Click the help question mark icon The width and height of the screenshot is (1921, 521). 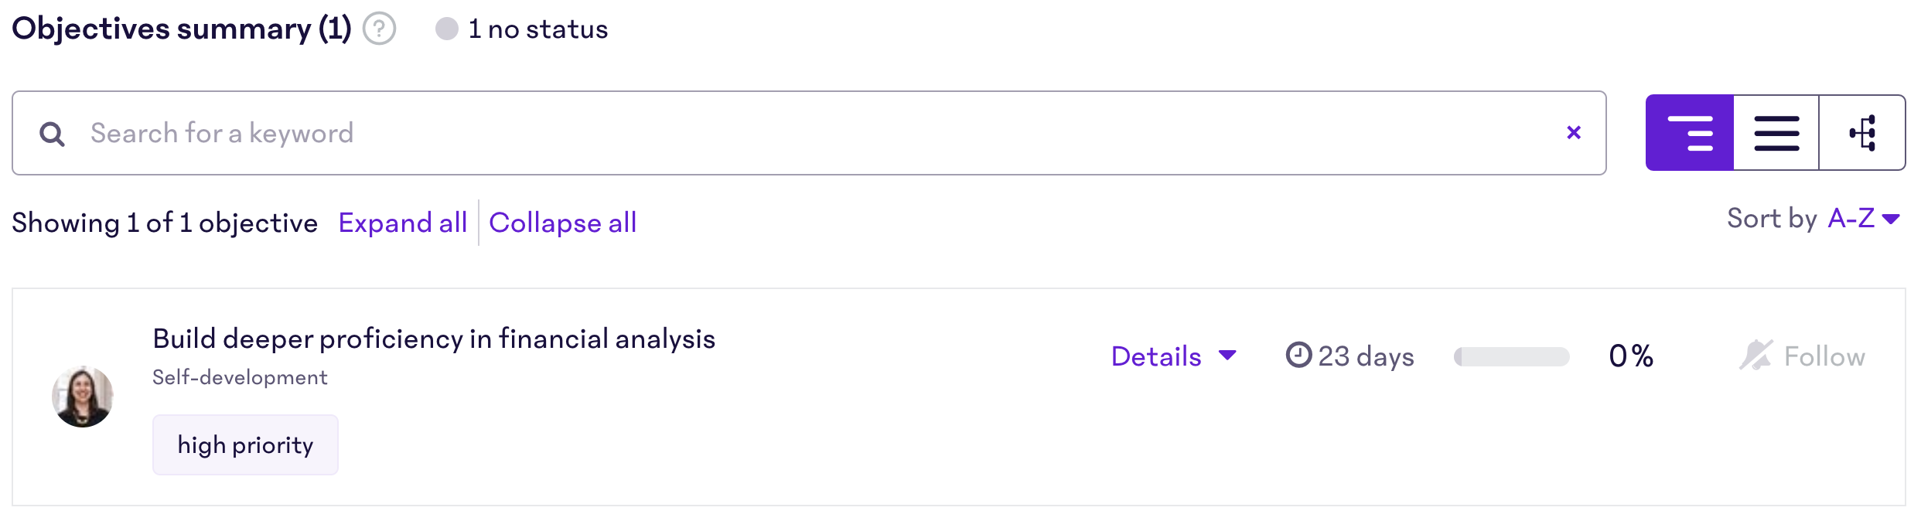click(380, 29)
